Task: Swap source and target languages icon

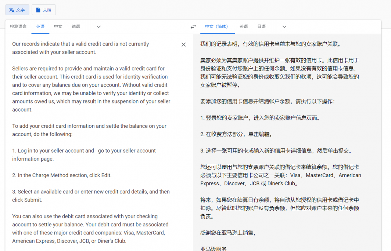Action: click(193, 27)
